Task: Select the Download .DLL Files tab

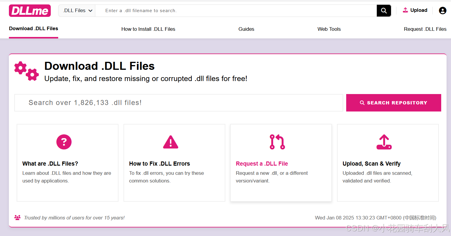Action: 34,29
